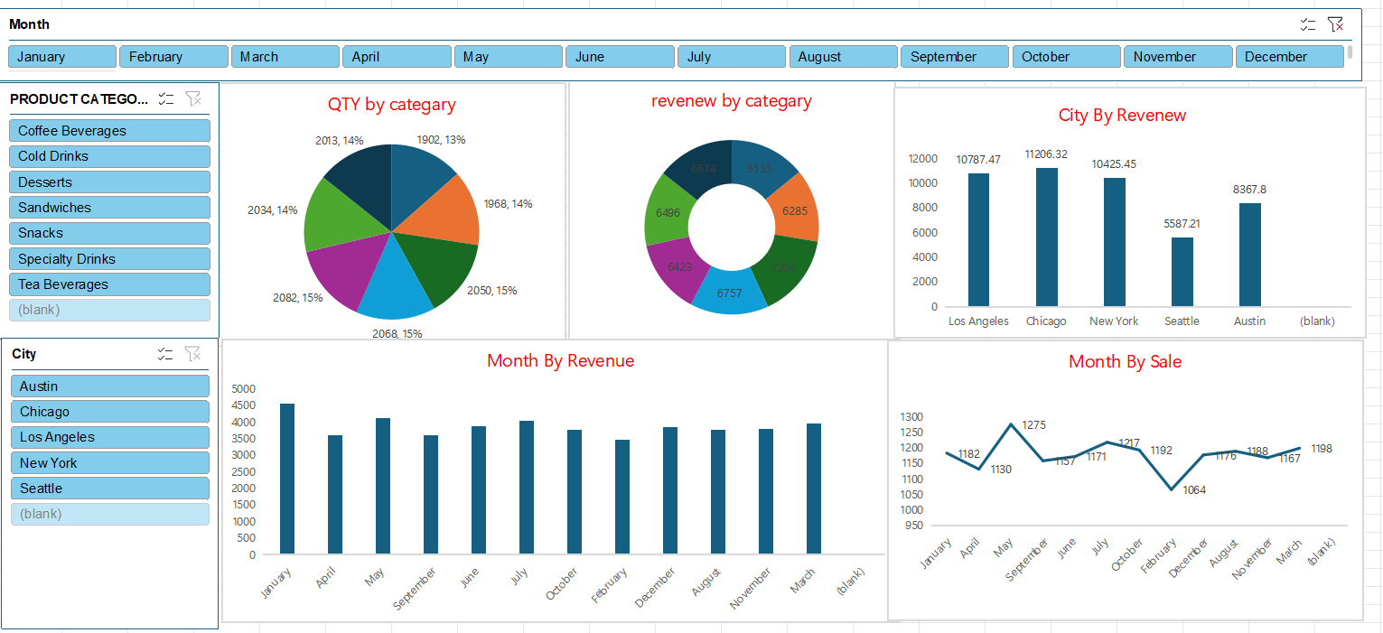This screenshot has width=1383, height=633.
Task: Click the February bar in Month By Revenue
Action: (622, 497)
